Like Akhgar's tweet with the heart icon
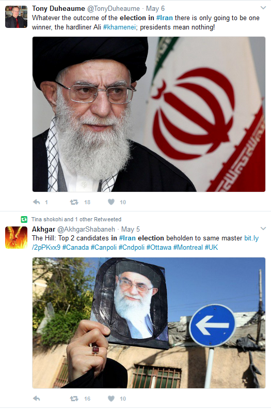 111,398
